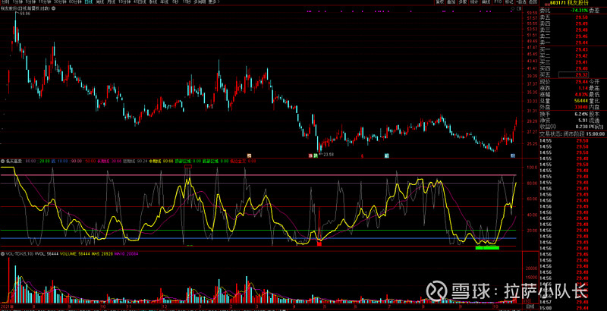This screenshot has height=311, width=607.
Task: Click the indicator panel's top-left corner icon
Action: coord(3,162)
